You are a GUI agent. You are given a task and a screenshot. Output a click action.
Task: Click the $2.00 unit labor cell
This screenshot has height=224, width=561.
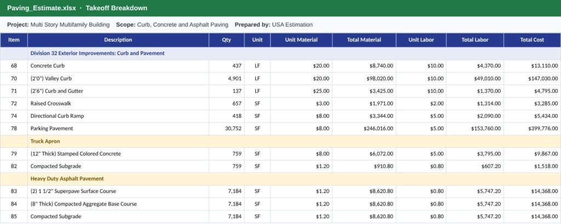[421, 103]
